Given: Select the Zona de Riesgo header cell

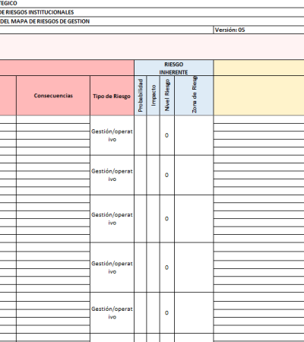Looking at the screenshot, I should [x=194, y=96].
